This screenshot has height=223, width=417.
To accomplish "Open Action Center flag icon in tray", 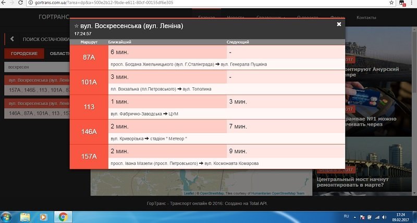I will 362,217.
